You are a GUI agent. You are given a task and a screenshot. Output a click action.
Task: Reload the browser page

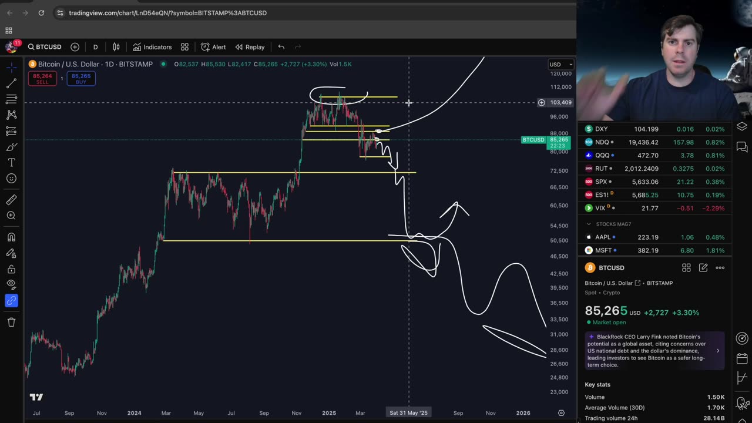click(41, 13)
